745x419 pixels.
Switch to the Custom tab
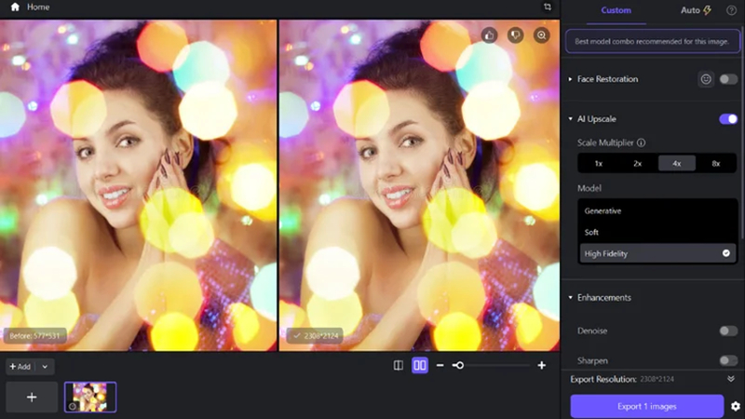tap(616, 10)
